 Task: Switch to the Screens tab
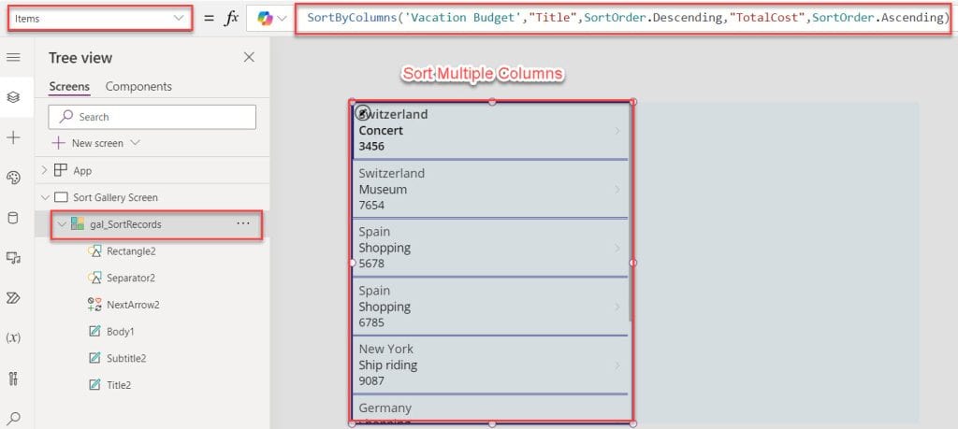[x=69, y=87]
